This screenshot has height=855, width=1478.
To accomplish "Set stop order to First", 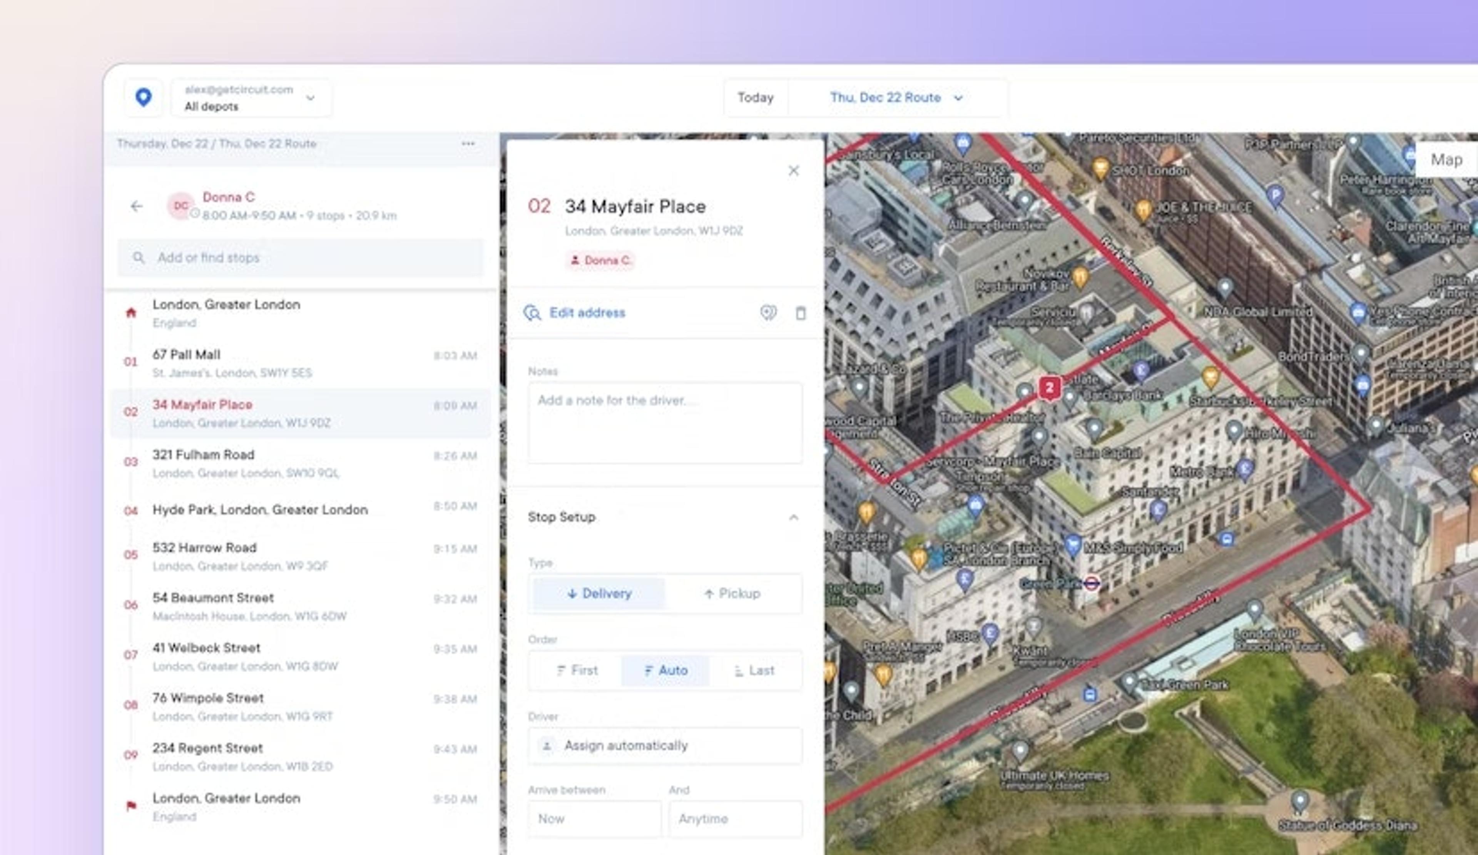I will click(577, 670).
